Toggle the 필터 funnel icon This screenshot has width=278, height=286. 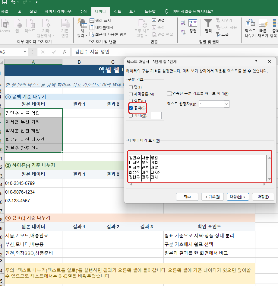tap(208, 26)
